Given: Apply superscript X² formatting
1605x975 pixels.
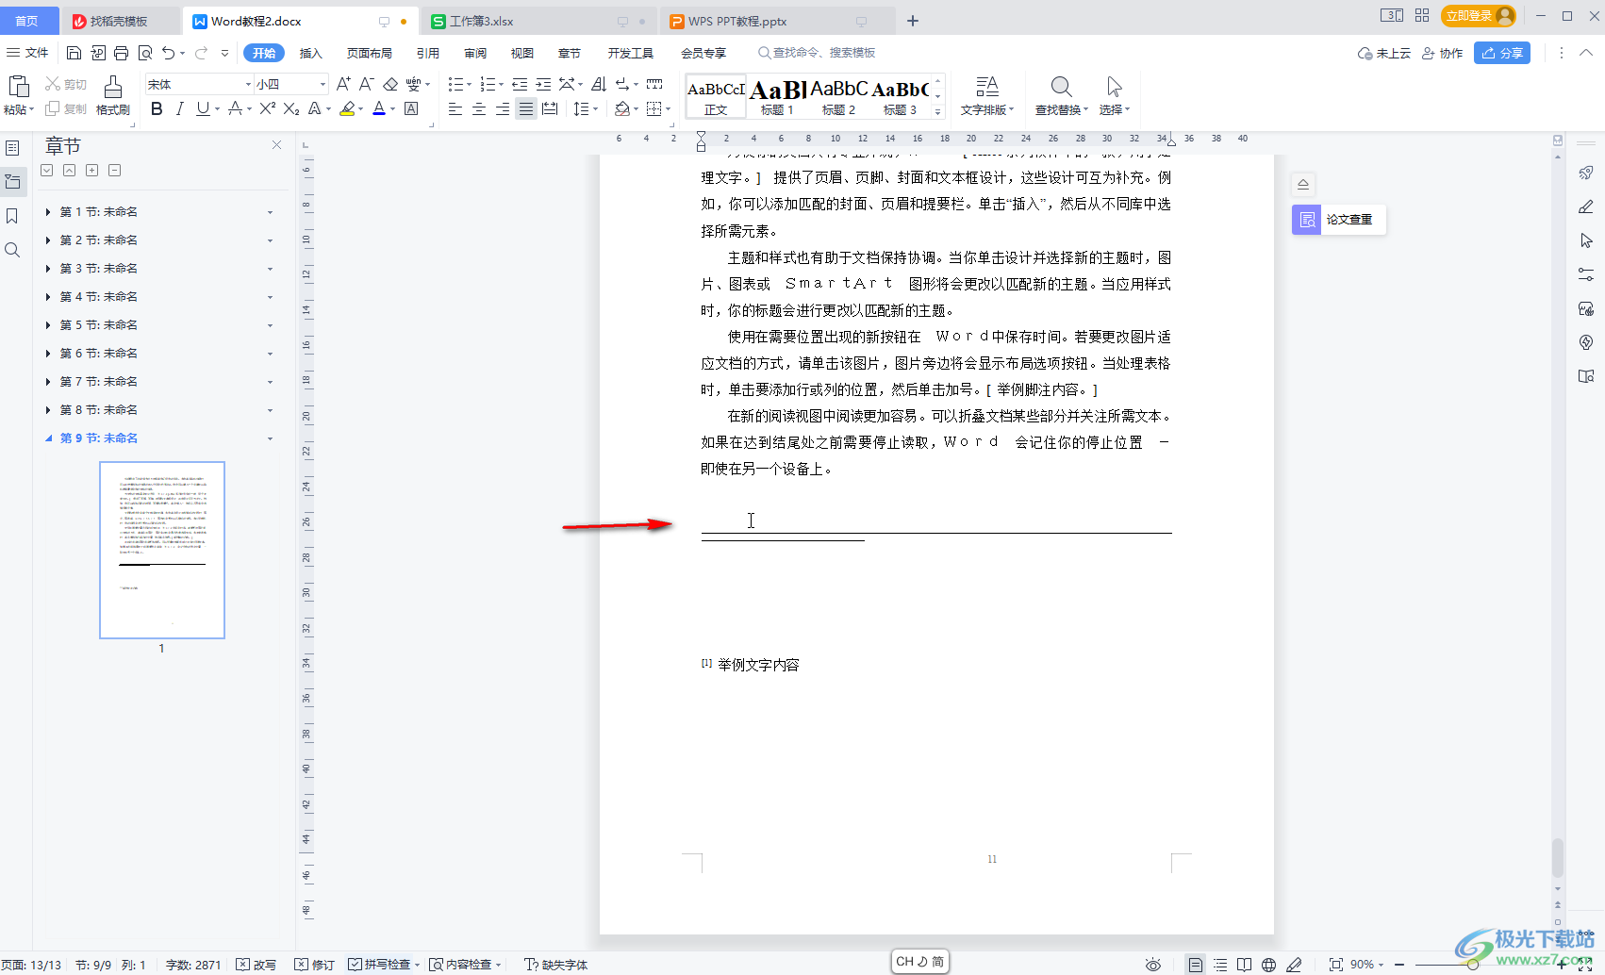Looking at the screenshot, I should pyautogui.click(x=268, y=108).
